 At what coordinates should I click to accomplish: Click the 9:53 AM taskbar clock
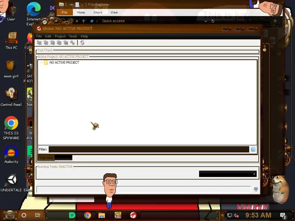pyautogui.click(x=258, y=215)
